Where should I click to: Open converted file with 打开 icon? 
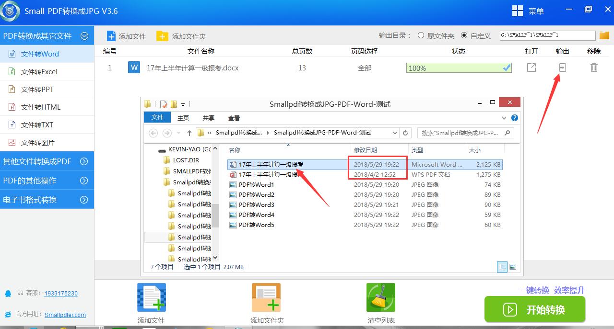click(x=531, y=68)
